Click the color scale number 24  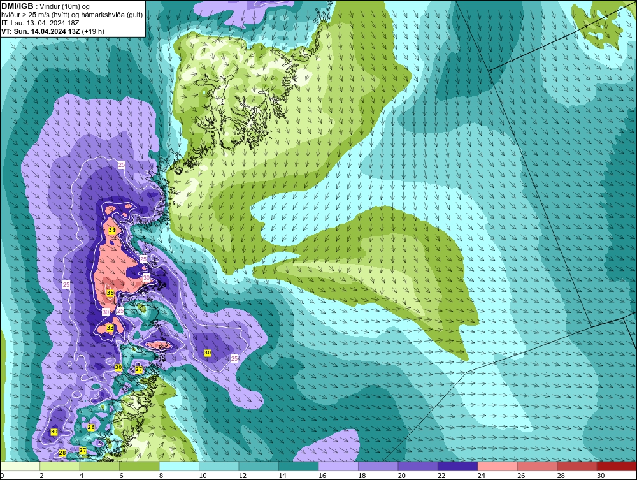pyautogui.click(x=482, y=476)
